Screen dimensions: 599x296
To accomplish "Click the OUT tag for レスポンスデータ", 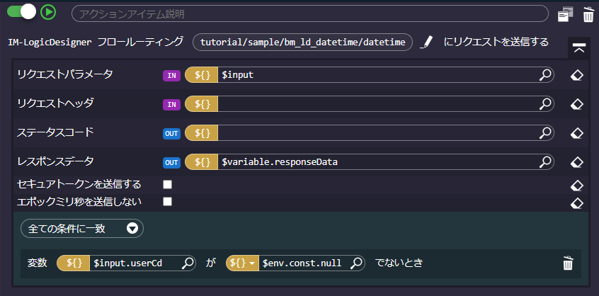I will tap(171, 163).
